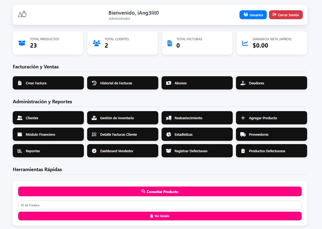322x229 pixels.
Task: Click the truck icon beside Proveedores
Action: pyautogui.click(x=243, y=134)
